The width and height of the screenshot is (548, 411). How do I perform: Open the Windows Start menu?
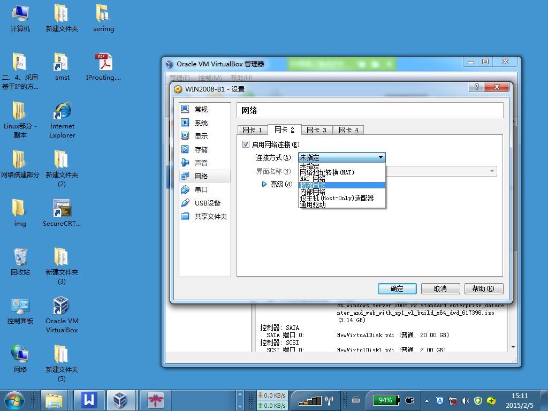click(14, 400)
